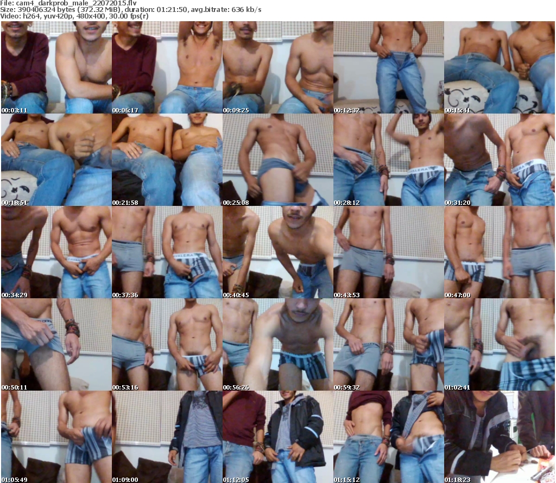Select the thumbnail stamped 00:15:41

click(x=500, y=67)
